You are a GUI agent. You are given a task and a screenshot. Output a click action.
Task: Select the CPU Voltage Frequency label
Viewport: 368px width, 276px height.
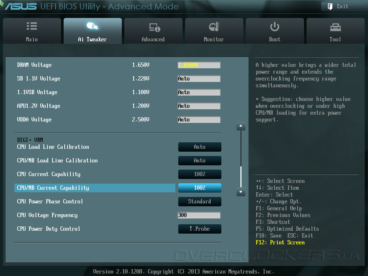(47, 215)
